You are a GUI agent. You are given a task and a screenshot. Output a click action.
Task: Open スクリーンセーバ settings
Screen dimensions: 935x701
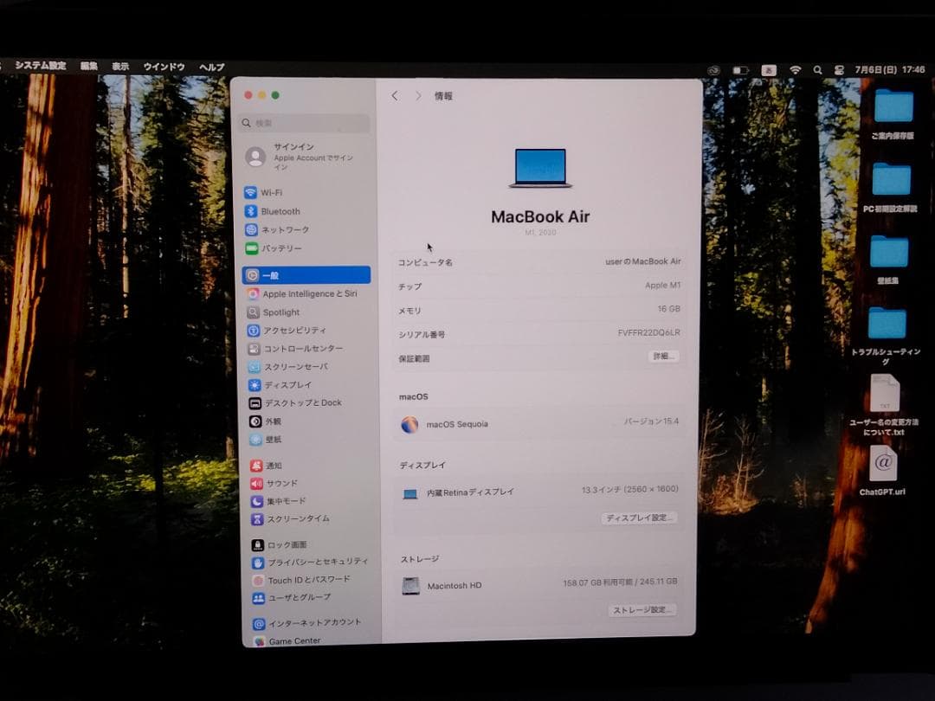click(x=288, y=367)
